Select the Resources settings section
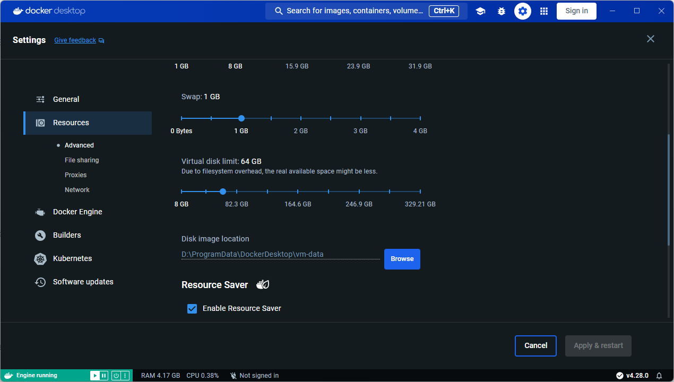The image size is (674, 382). (x=88, y=123)
